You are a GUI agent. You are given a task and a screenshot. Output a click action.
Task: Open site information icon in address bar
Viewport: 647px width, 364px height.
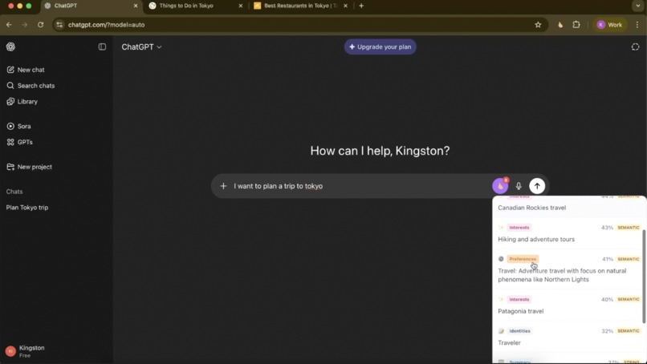point(60,25)
